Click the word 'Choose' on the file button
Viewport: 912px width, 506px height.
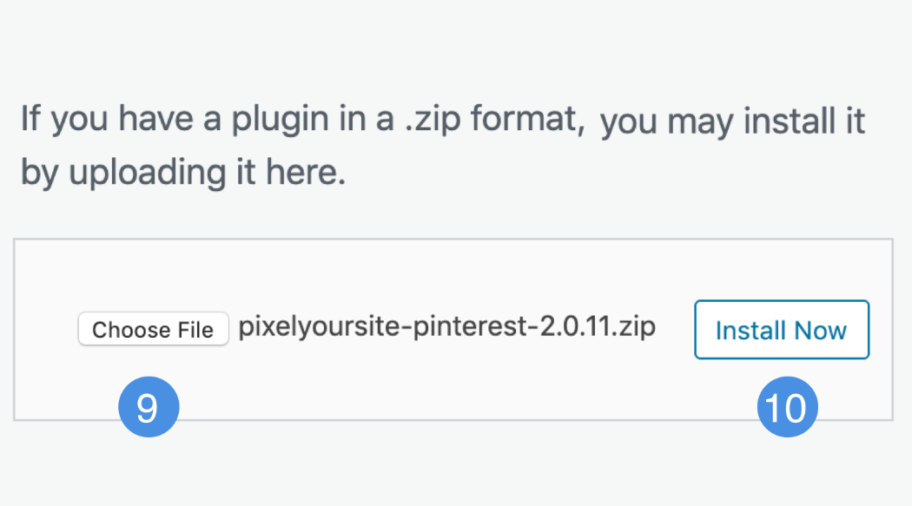[x=128, y=330]
